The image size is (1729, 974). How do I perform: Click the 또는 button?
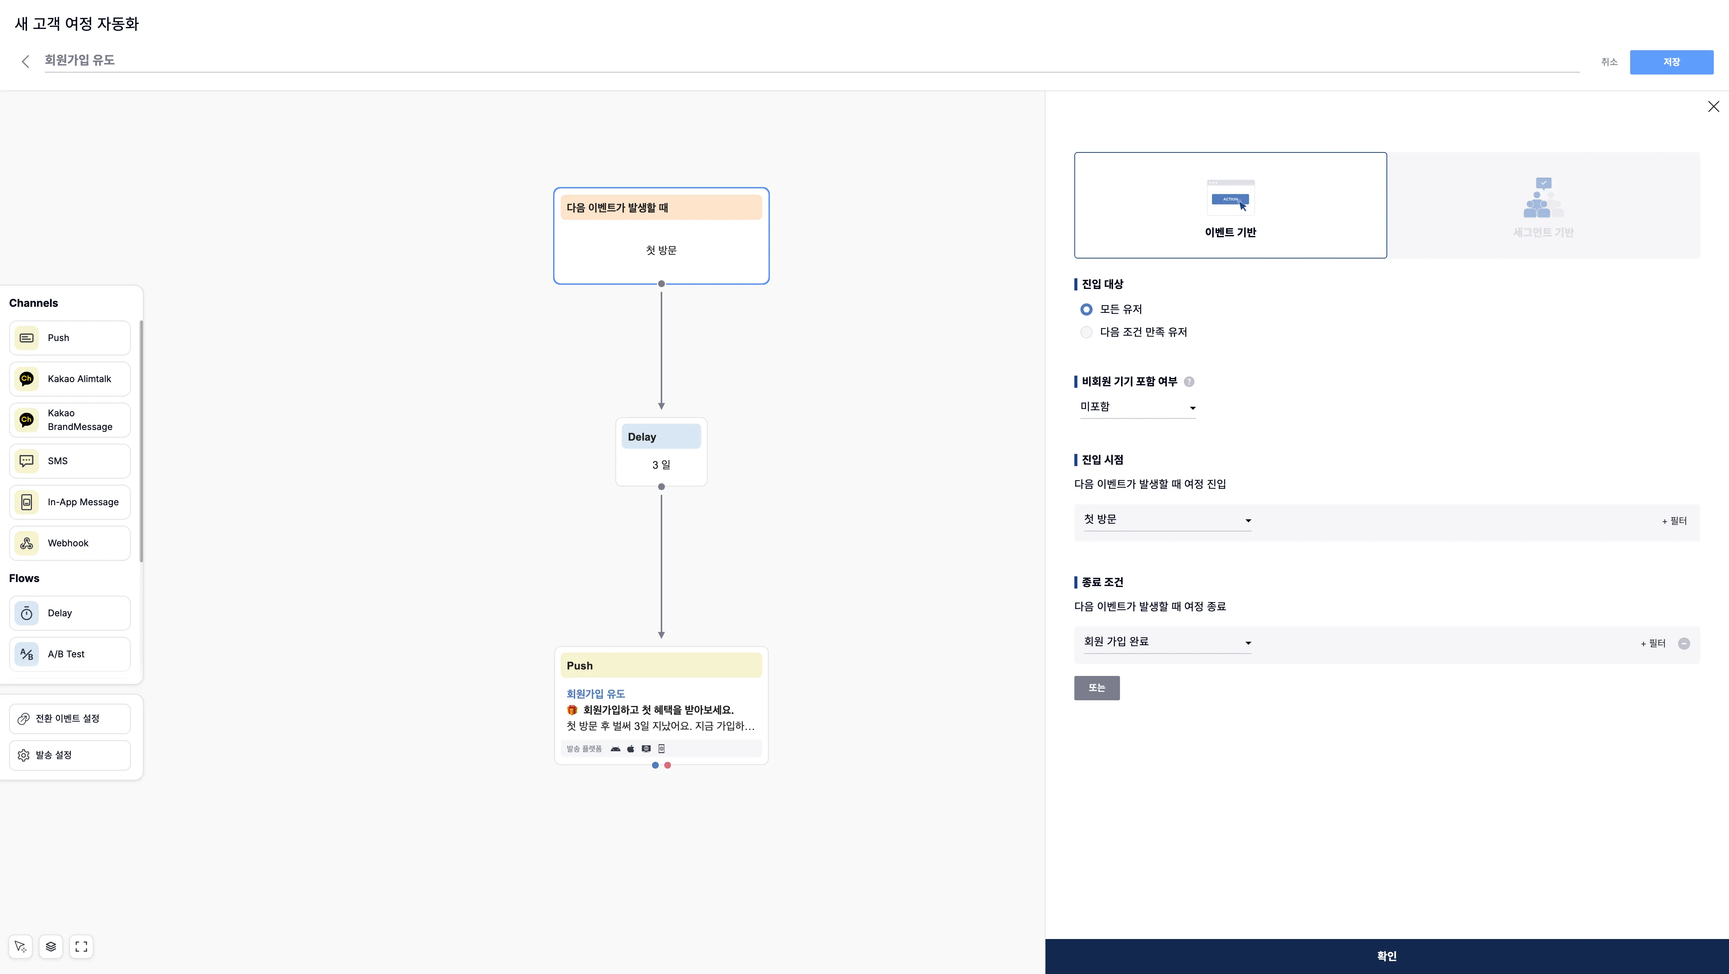[x=1097, y=688]
